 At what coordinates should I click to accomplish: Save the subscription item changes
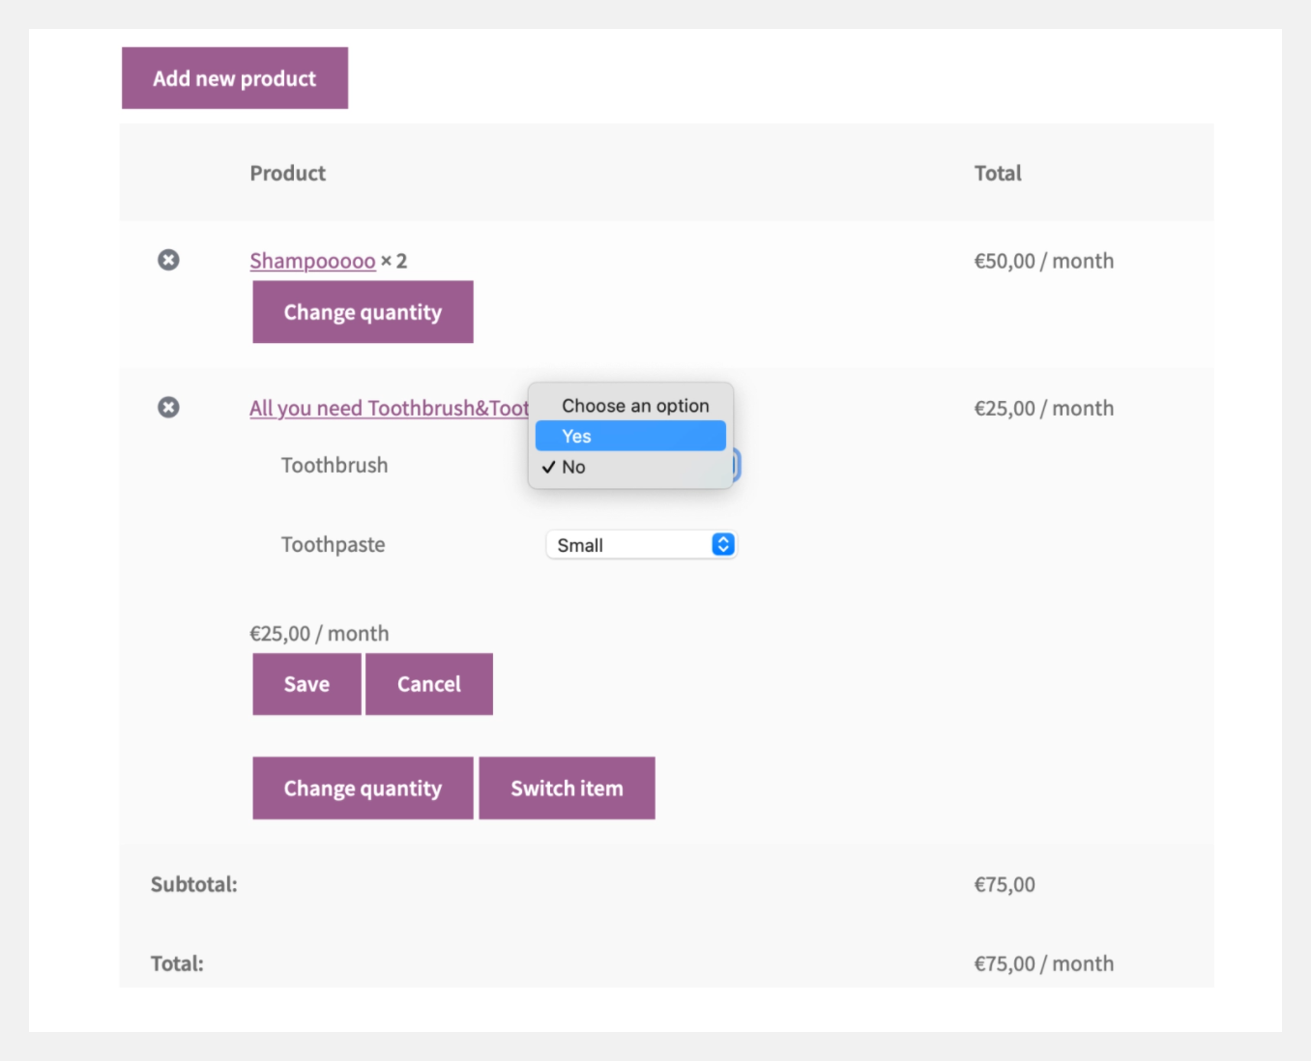click(306, 684)
